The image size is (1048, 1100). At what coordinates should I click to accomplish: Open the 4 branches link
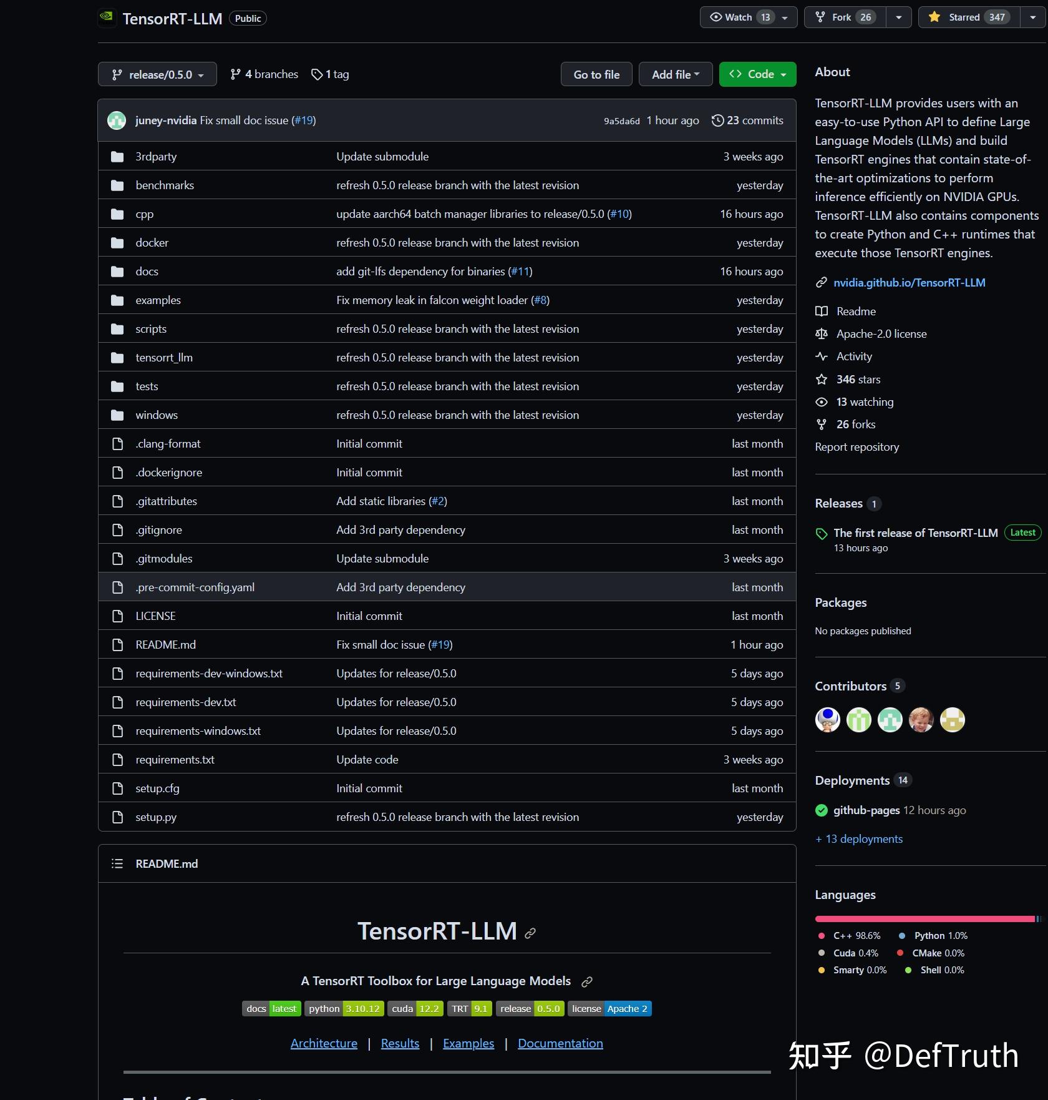point(264,74)
